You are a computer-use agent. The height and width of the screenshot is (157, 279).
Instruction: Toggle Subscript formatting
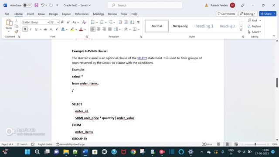point(51,29)
